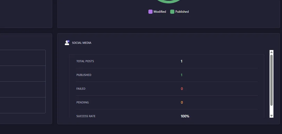Click the Modified legend label

point(160,12)
